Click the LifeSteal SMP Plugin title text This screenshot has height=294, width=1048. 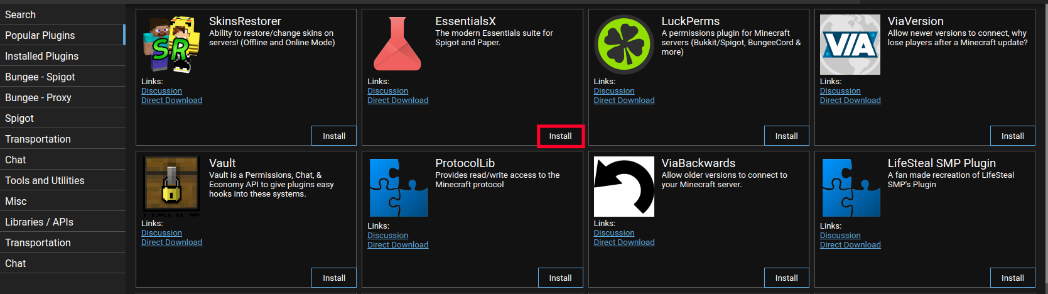941,163
